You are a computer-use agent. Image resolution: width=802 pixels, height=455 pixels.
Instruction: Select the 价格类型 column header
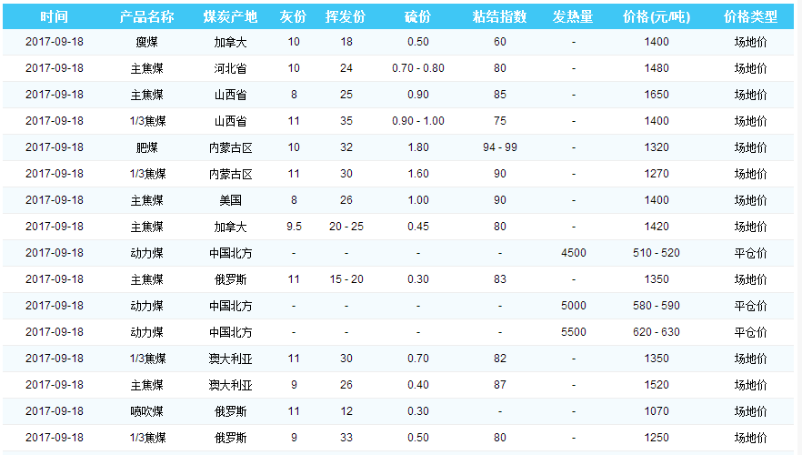(x=750, y=17)
